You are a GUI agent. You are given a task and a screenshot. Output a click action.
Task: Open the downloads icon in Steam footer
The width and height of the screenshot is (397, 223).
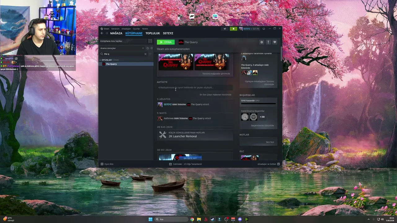pos(171,164)
